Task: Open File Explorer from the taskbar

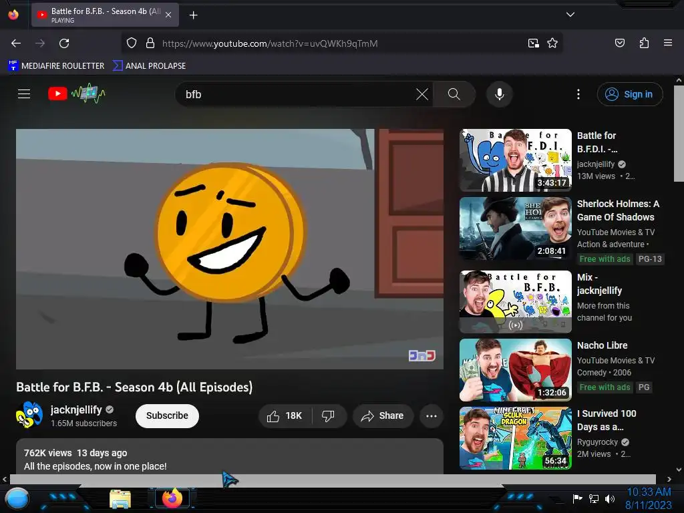Action: (120, 499)
